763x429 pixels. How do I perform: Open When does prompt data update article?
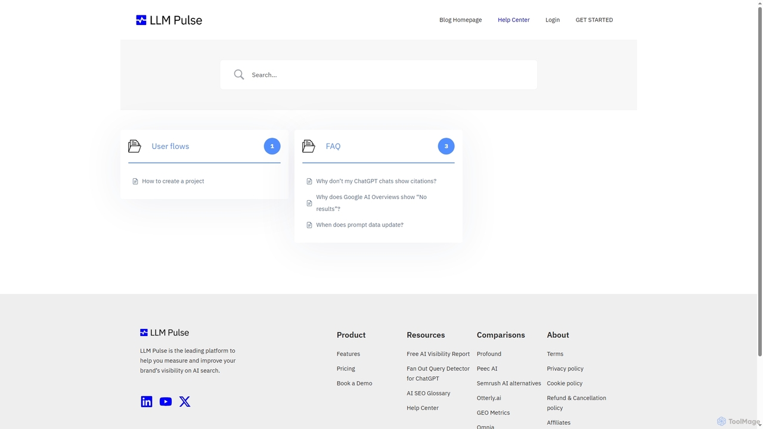coord(359,225)
